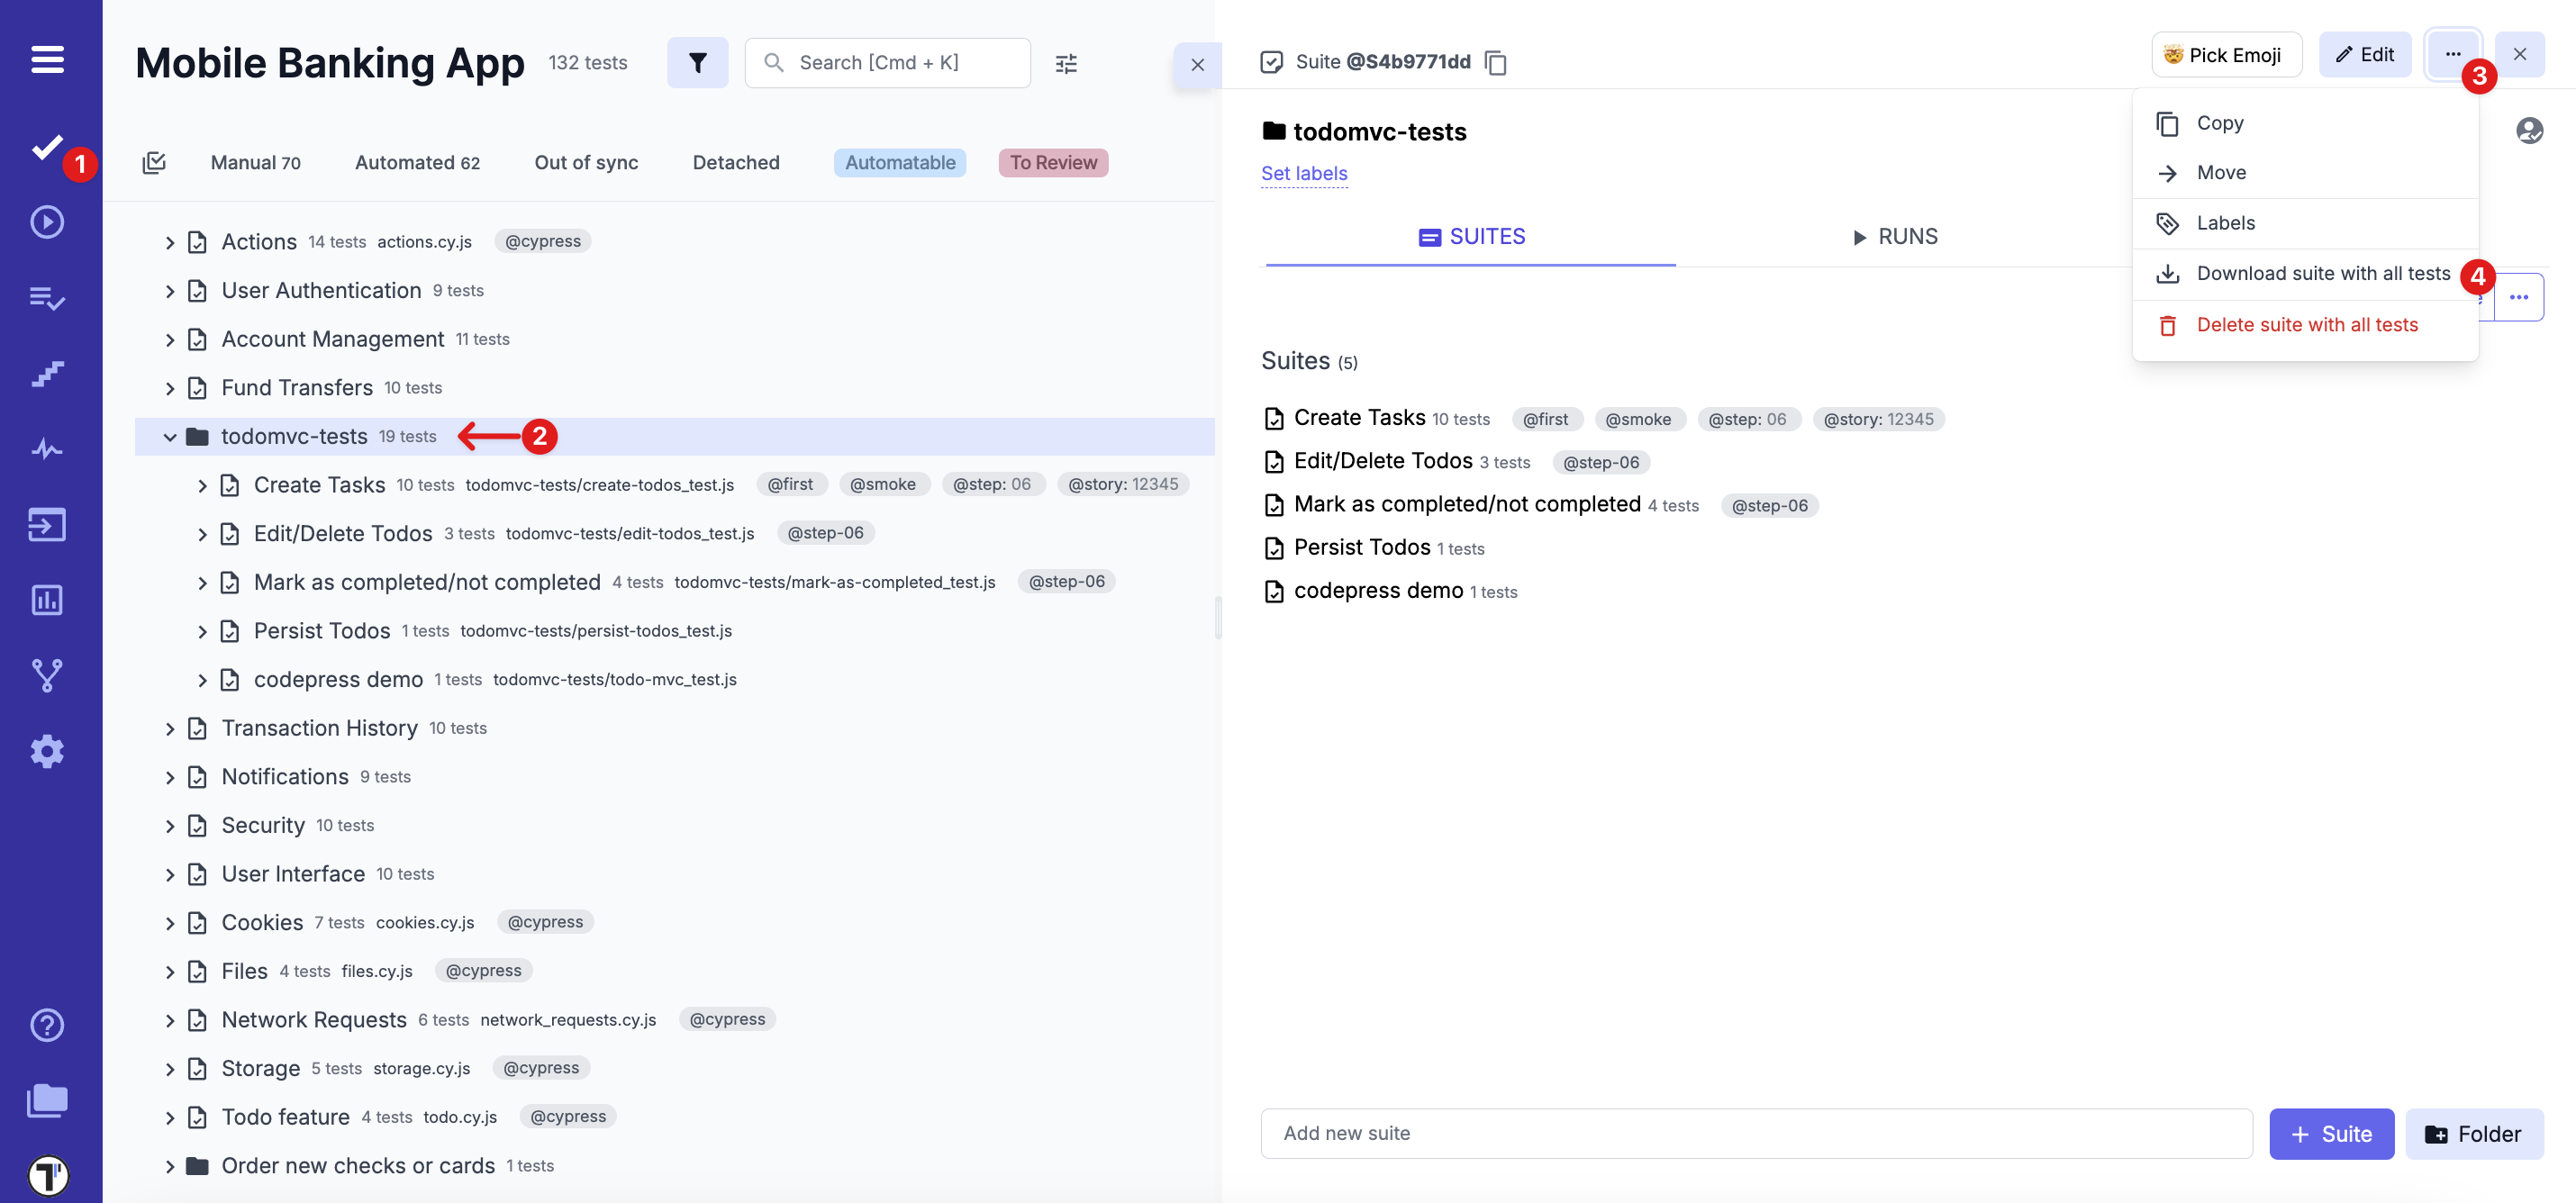Open Help via the question mark icon
Image resolution: width=2576 pixels, height=1203 pixels.
(x=46, y=1025)
